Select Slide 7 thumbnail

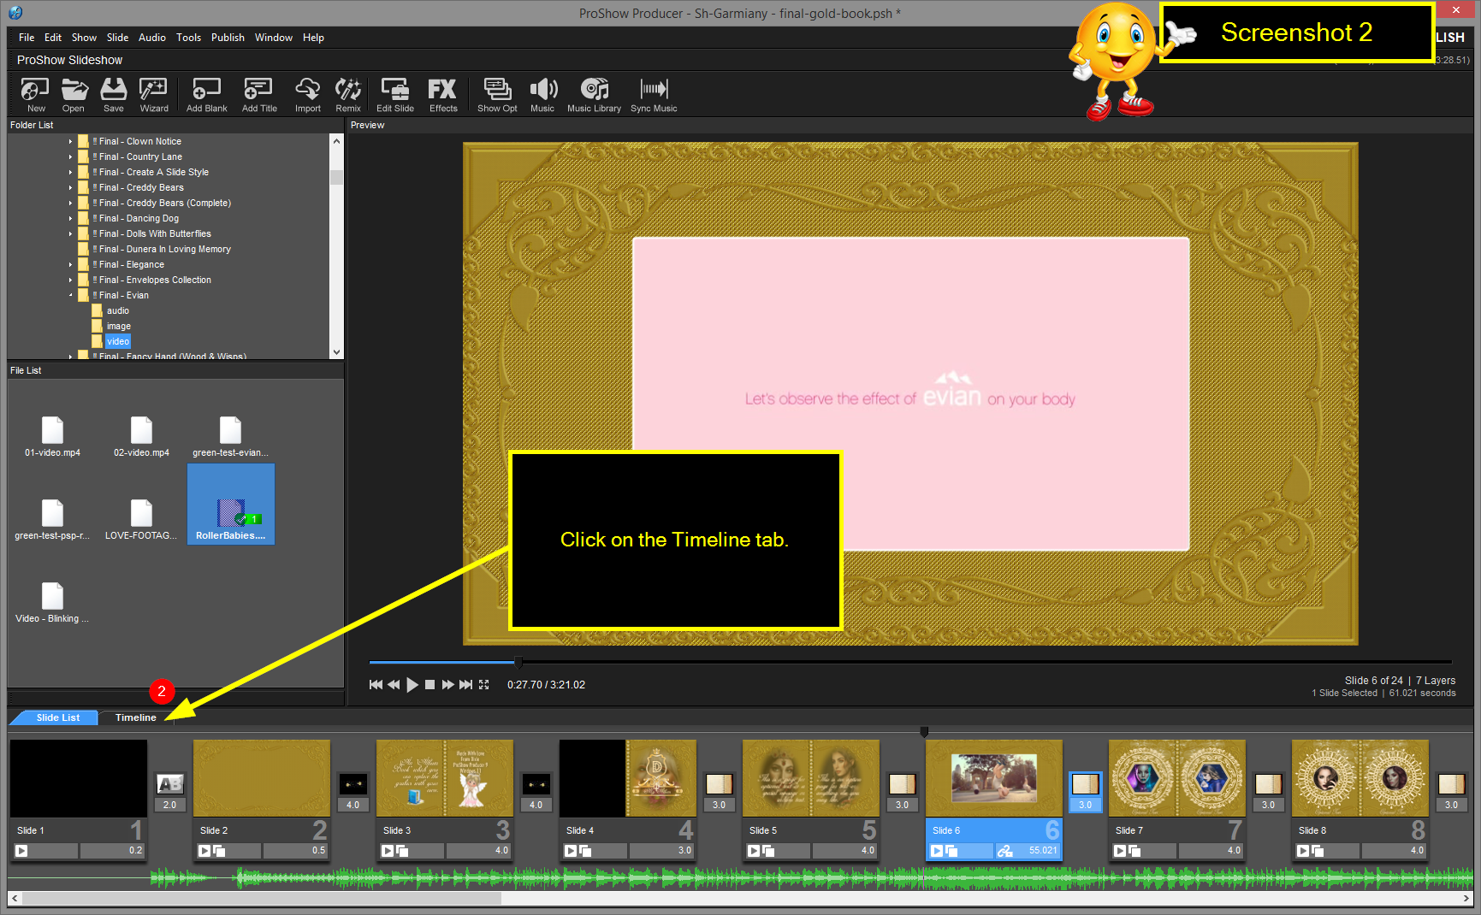click(1176, 778)
